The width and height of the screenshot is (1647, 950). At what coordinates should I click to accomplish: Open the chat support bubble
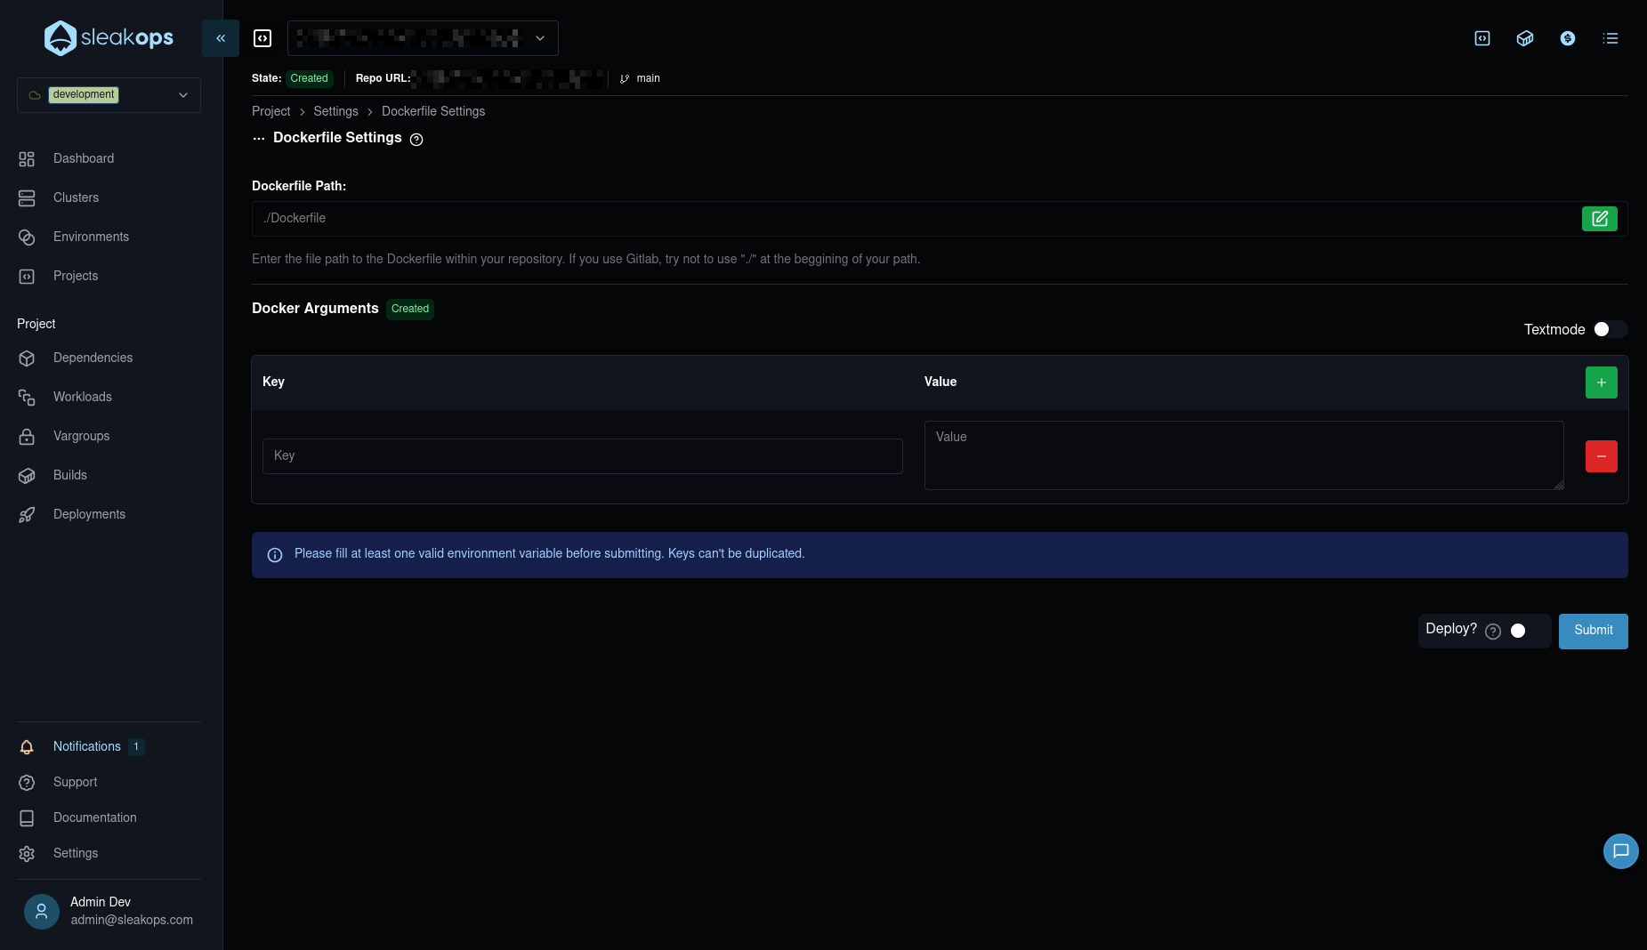pos(1620,851)
